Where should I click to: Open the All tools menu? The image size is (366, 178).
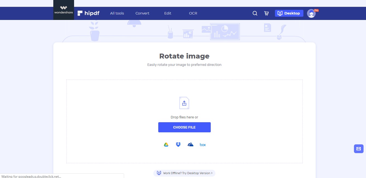(117, 13)
